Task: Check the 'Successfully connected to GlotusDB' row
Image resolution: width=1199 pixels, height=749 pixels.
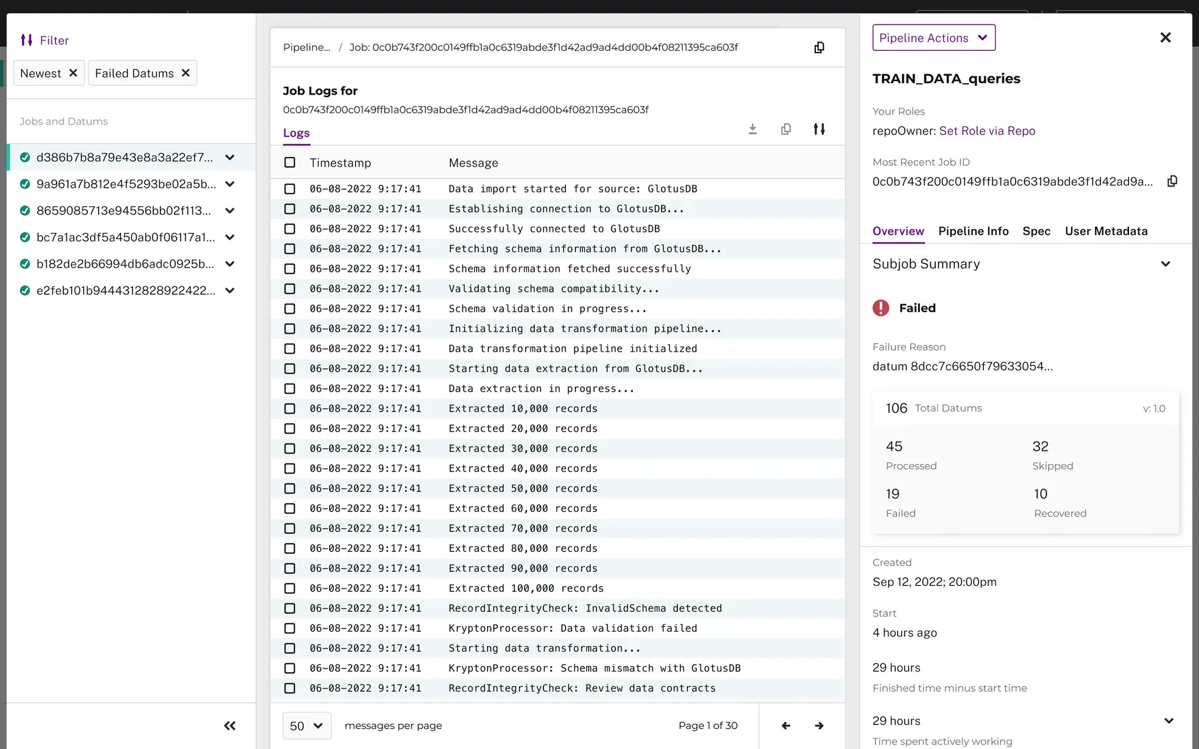Action: point(290,229)
